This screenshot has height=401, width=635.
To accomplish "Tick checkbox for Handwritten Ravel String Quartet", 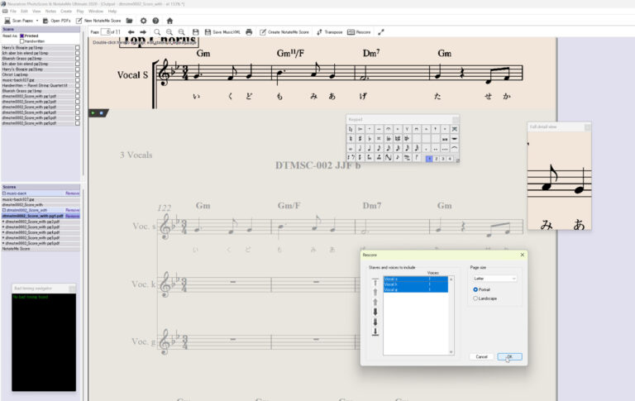I will coord(78,85).
